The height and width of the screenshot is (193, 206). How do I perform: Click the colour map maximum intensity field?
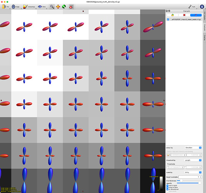click(x=194, y=155)
